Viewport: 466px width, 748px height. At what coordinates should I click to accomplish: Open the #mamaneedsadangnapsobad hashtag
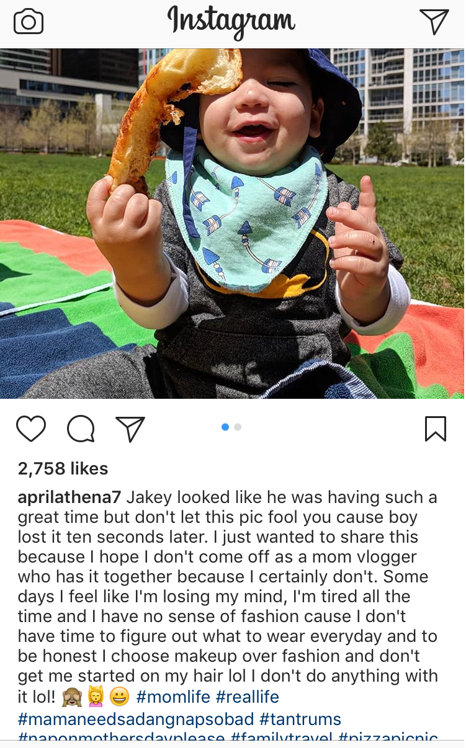(x=136, y=719)
